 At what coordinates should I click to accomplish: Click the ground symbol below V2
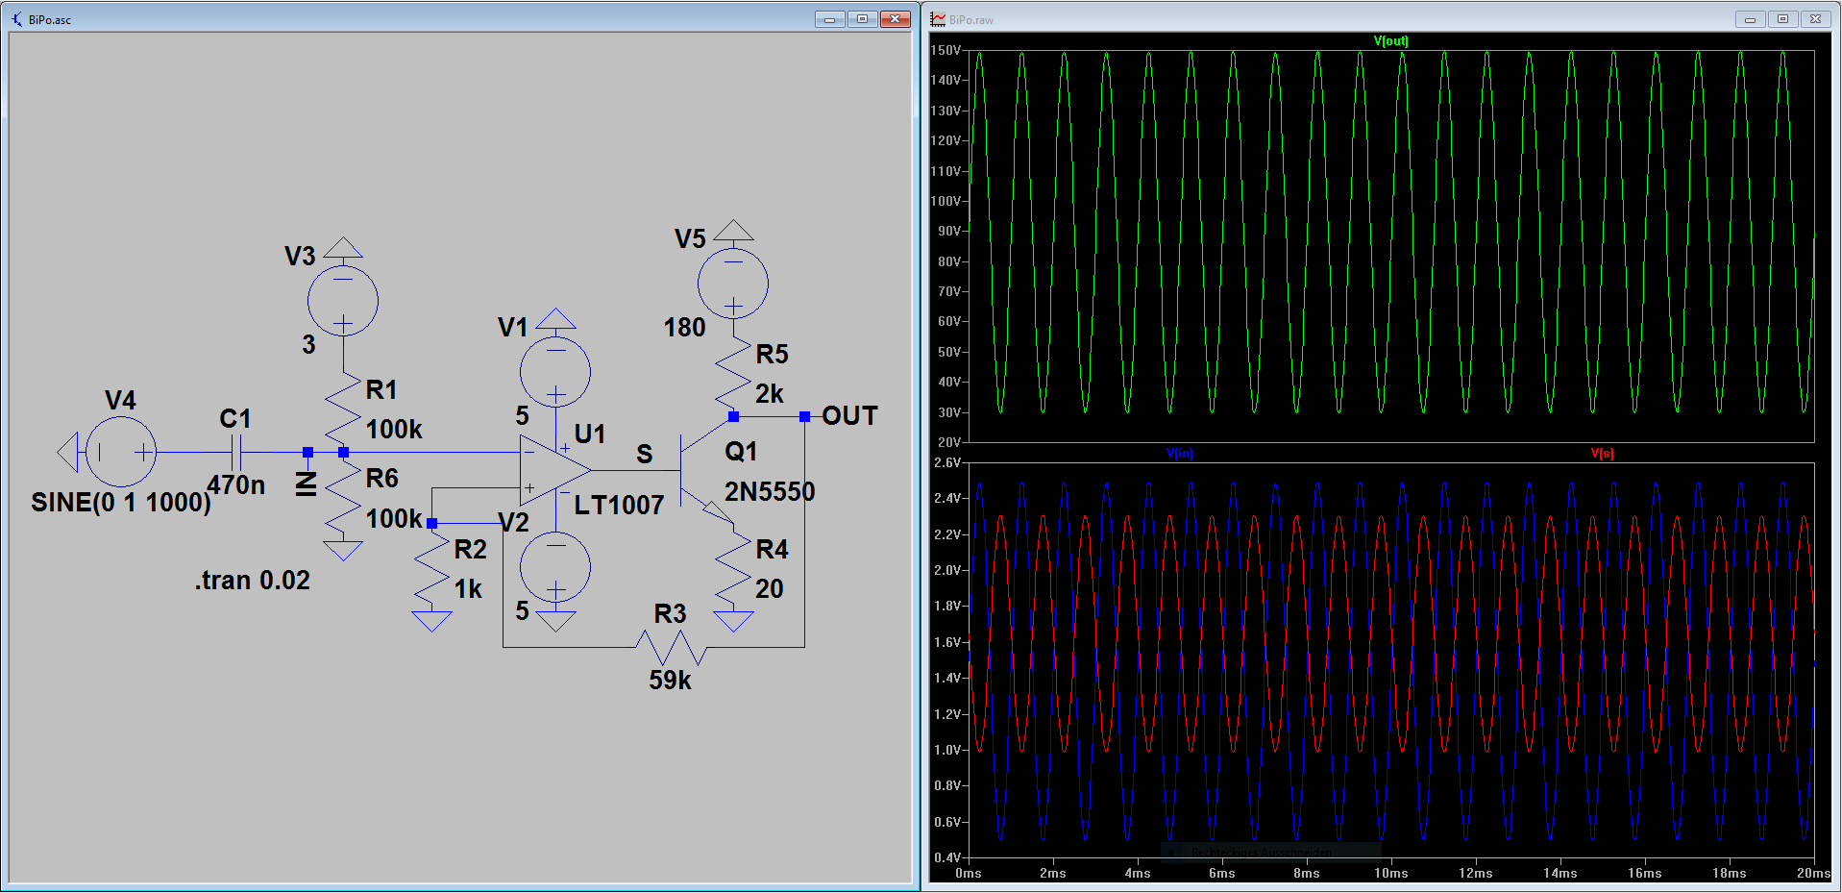click(x=555, y=621)
